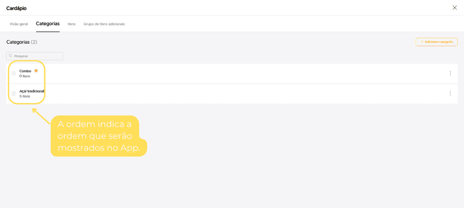
Task: Click the Açaí tradicional drag handle
Action: tap(14, 93)
